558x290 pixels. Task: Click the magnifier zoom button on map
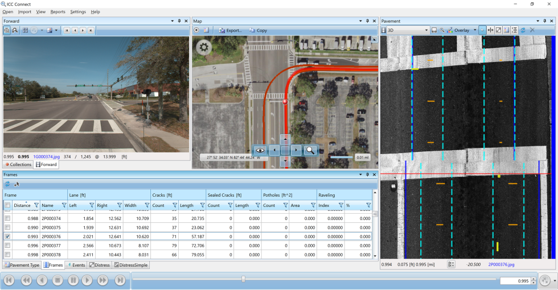[310, 150]
